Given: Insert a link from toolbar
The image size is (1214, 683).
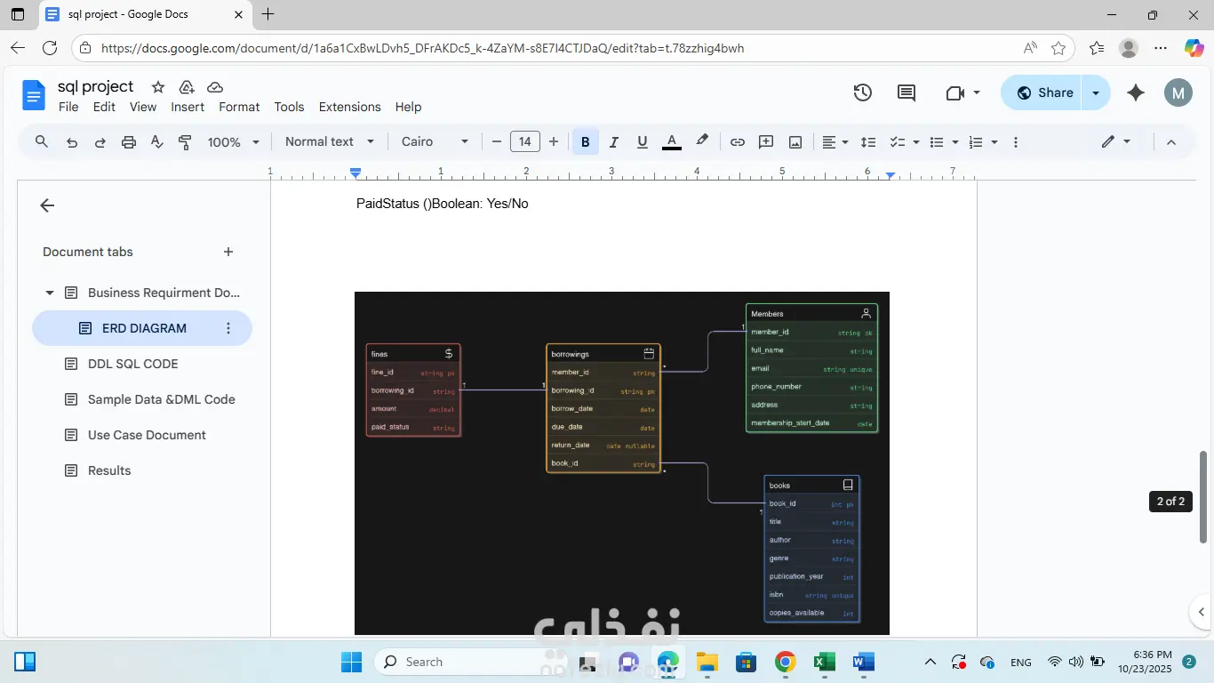Looking at the screenshot, I should point(738,142).
